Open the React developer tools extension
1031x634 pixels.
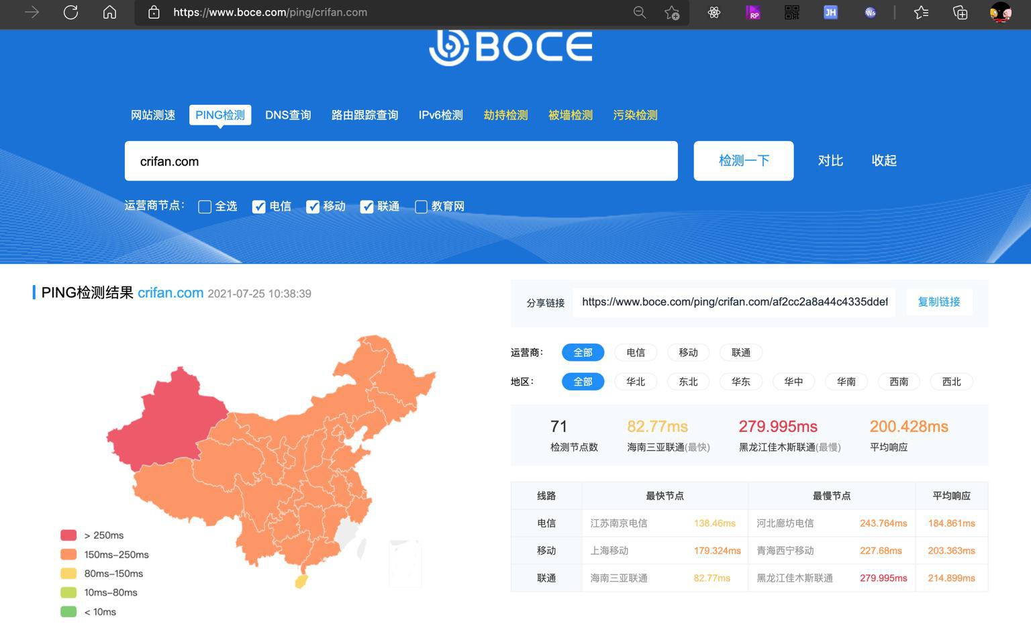[714, 12]
